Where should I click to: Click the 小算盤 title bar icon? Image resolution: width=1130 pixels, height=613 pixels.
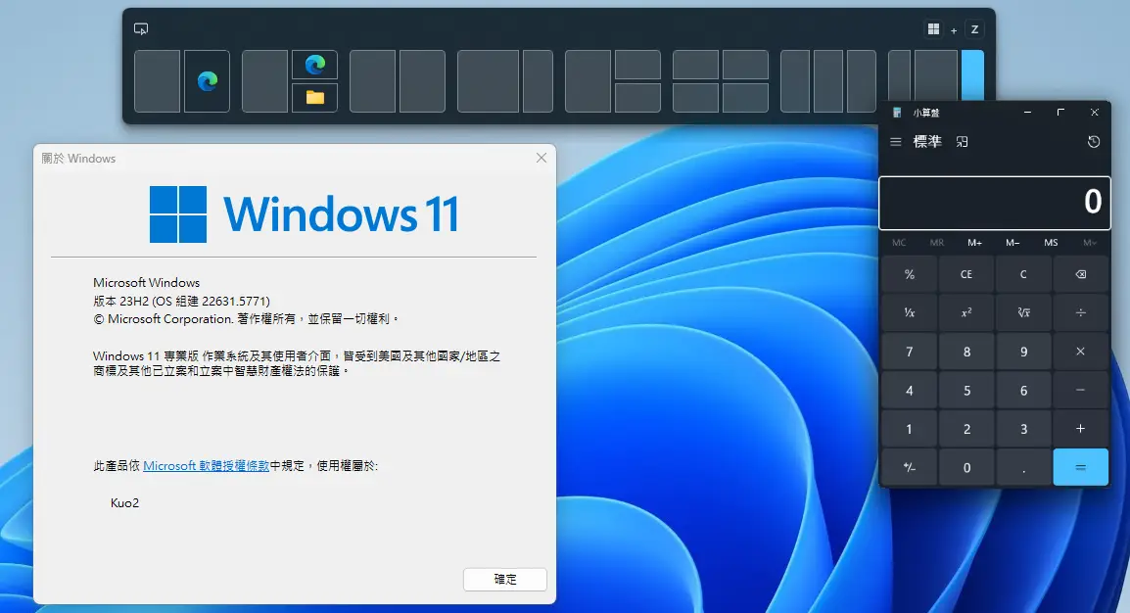coord(897,113)
